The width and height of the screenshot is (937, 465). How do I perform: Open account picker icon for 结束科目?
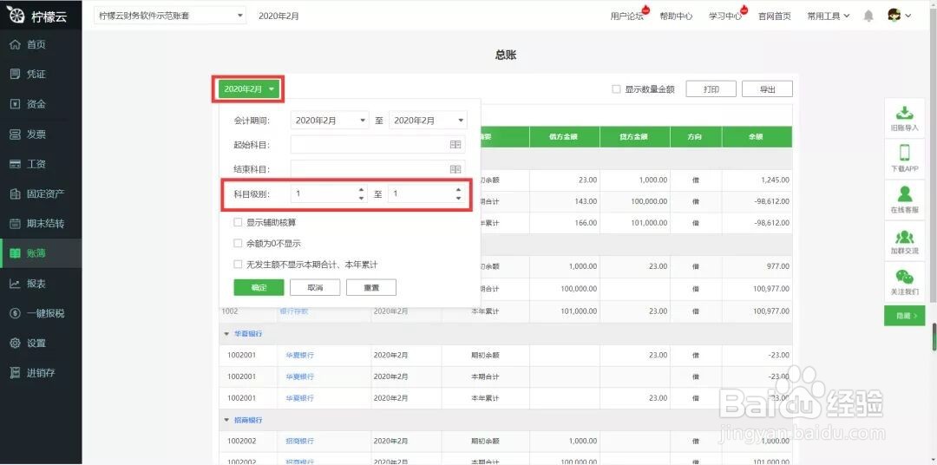[455, 169]
